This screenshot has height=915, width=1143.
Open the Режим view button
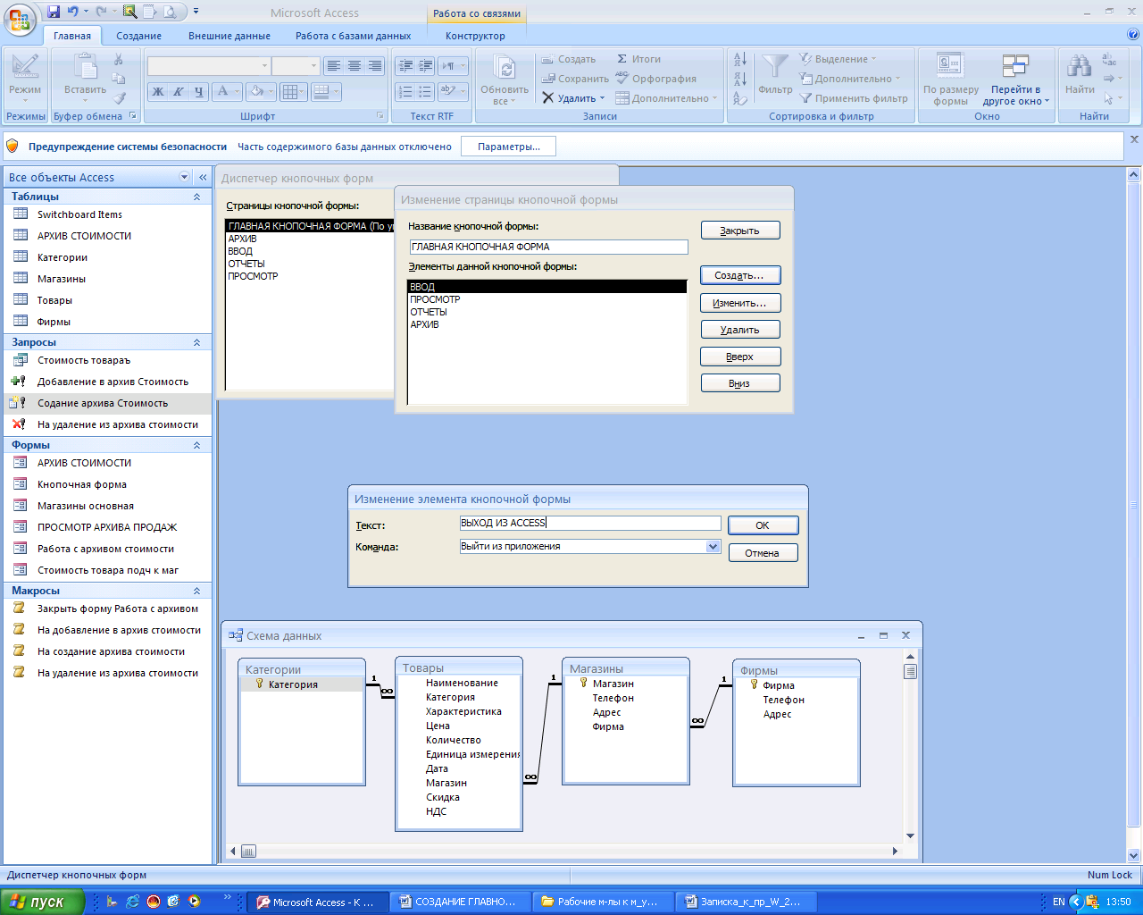point(25,78)
